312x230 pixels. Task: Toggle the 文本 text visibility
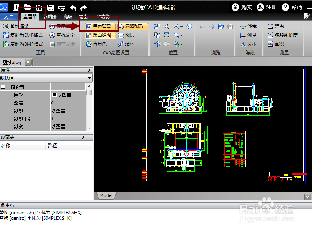[248, 44]
